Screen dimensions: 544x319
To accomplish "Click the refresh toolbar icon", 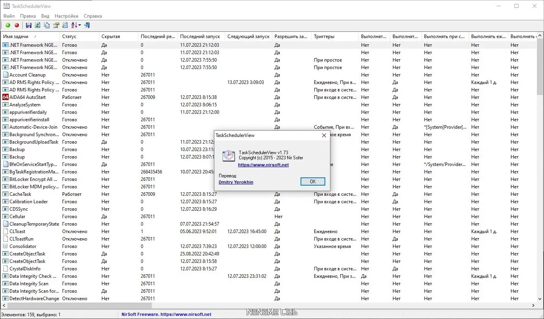I will tap(38, 26).
